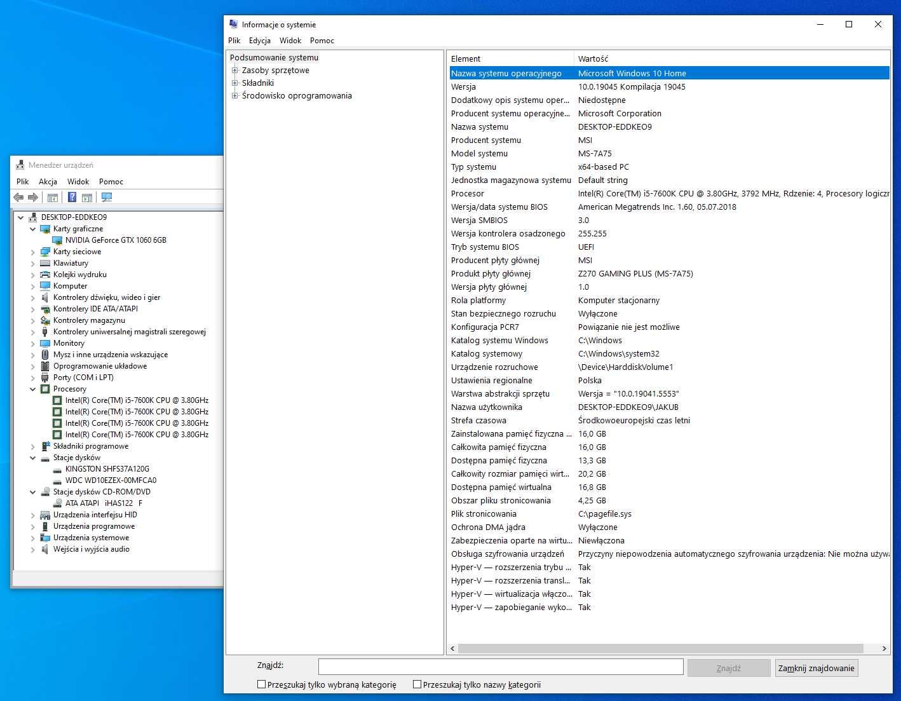The image size is (901, 701).
Task: Click right arrow of the horizontal scrollbar
Action: [884, 649]
